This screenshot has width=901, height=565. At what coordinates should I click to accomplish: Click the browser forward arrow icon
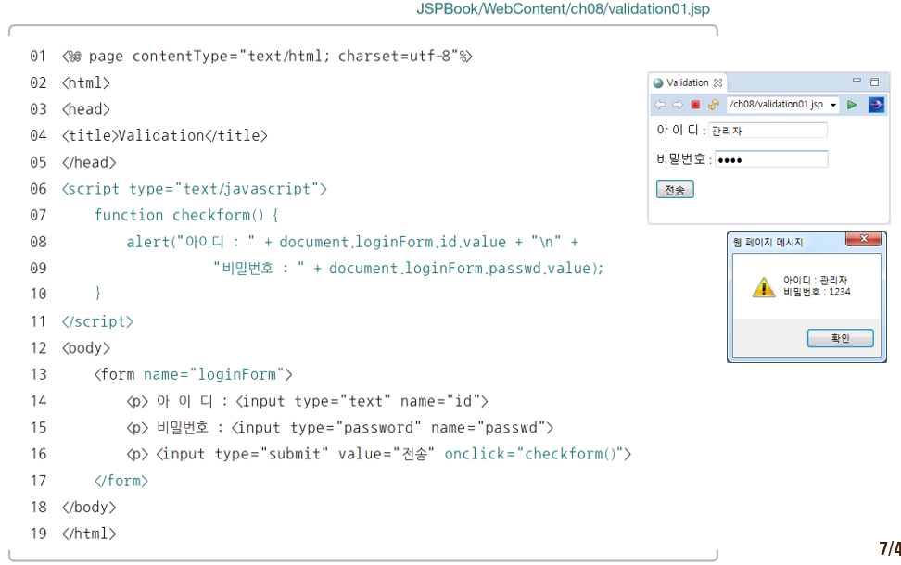[678, 105]
